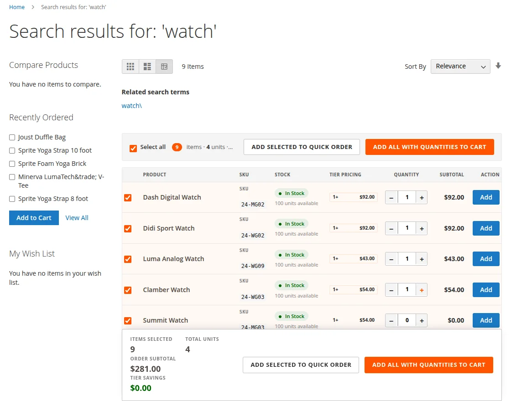Uncheck Summit Watch row checkbox
The height and width of the screenshot is (401, 511).
click(128, 321)
